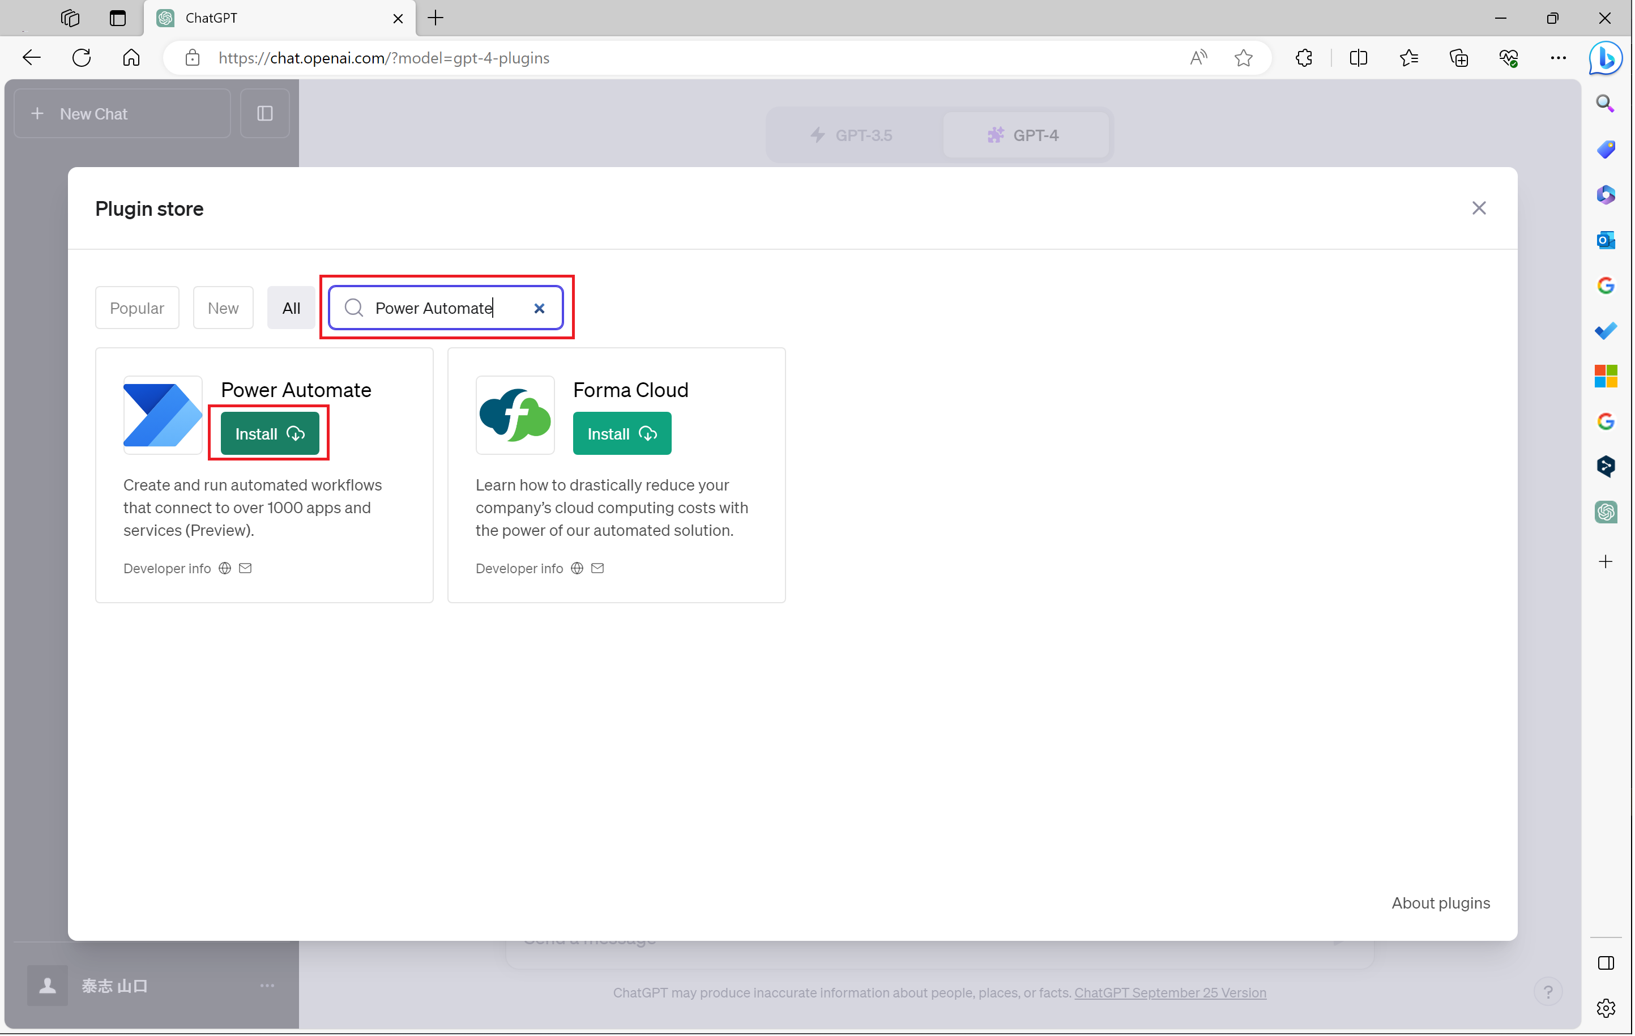1635x1036 pixels.
Task: Open Edge workspaces icon
Action: coord(70,18)
